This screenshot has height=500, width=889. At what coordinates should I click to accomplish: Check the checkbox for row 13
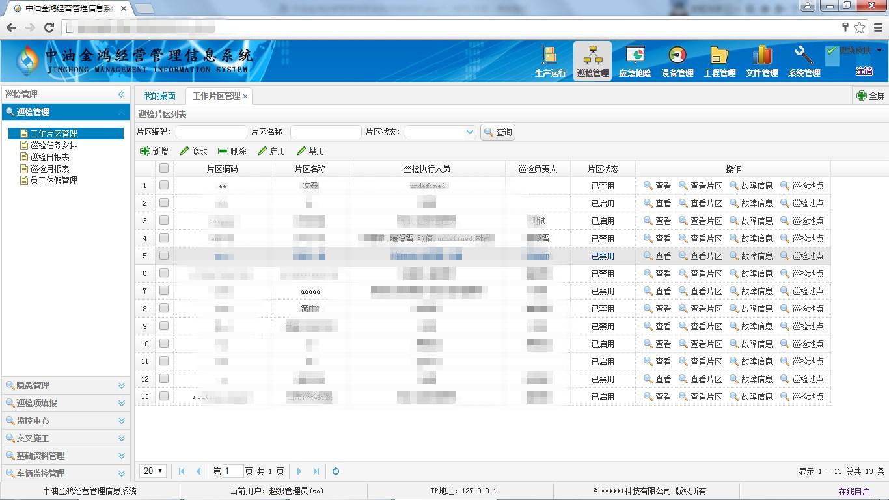pos(164,396)
